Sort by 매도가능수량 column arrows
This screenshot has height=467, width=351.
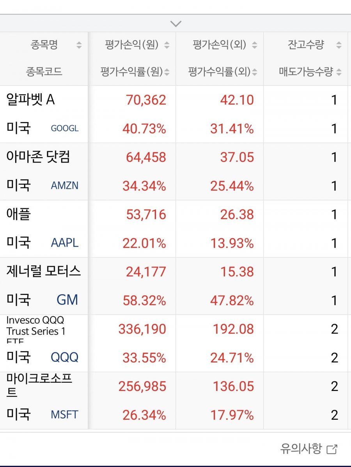339,72
